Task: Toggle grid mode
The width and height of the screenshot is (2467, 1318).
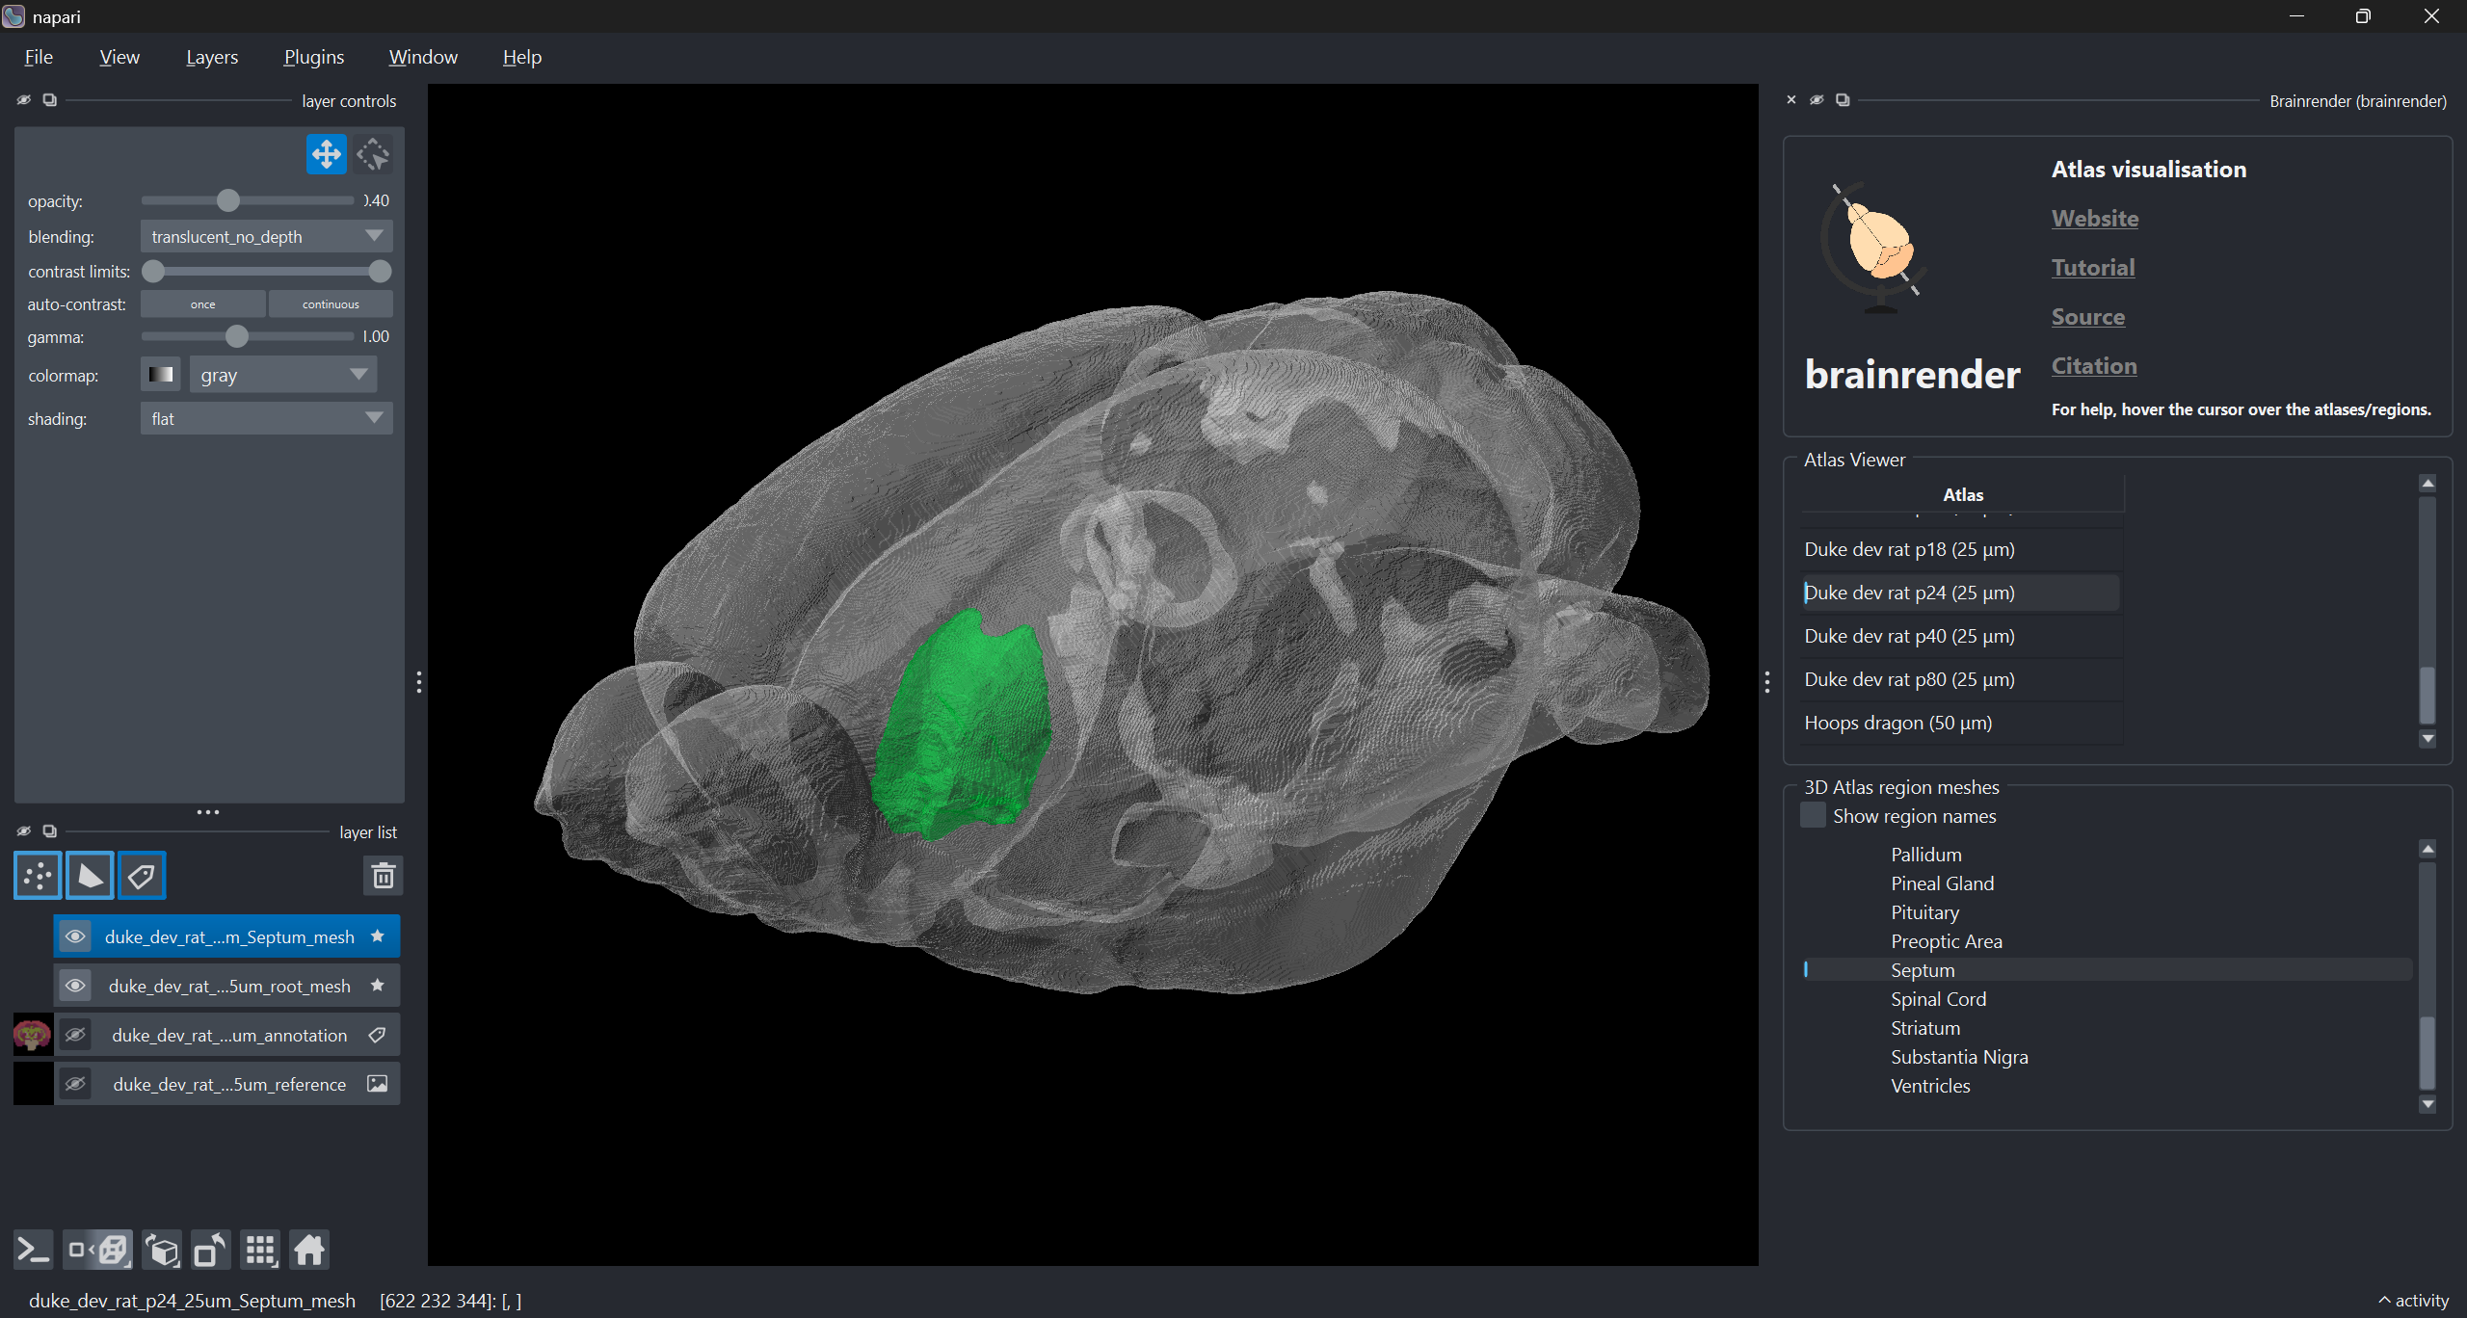Action: point(260,1251)
